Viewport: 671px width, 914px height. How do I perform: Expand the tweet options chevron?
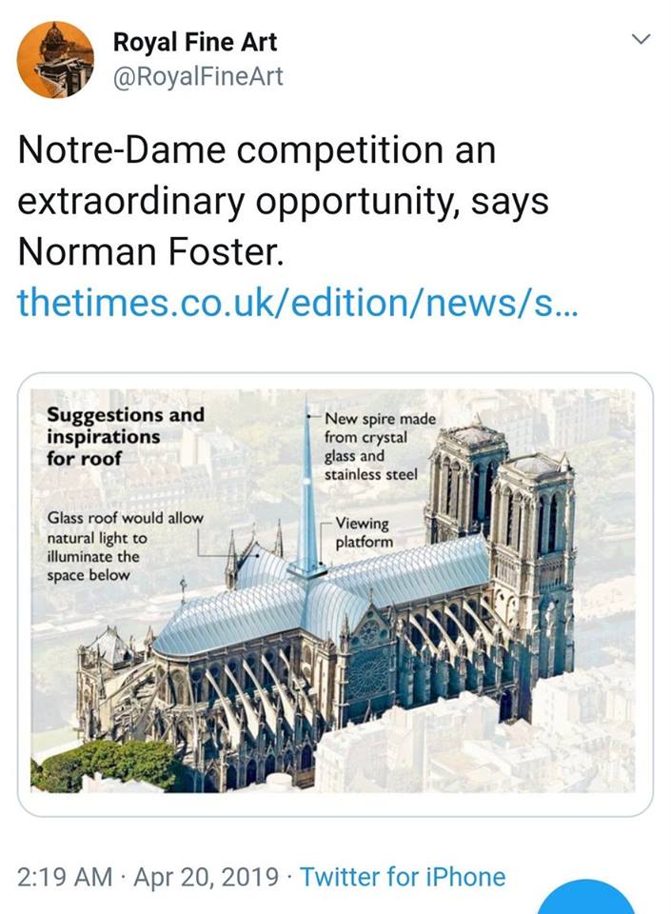642,40
